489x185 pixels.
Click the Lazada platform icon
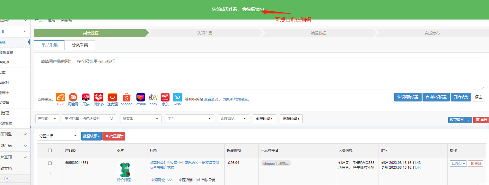(x=141, y=97)
